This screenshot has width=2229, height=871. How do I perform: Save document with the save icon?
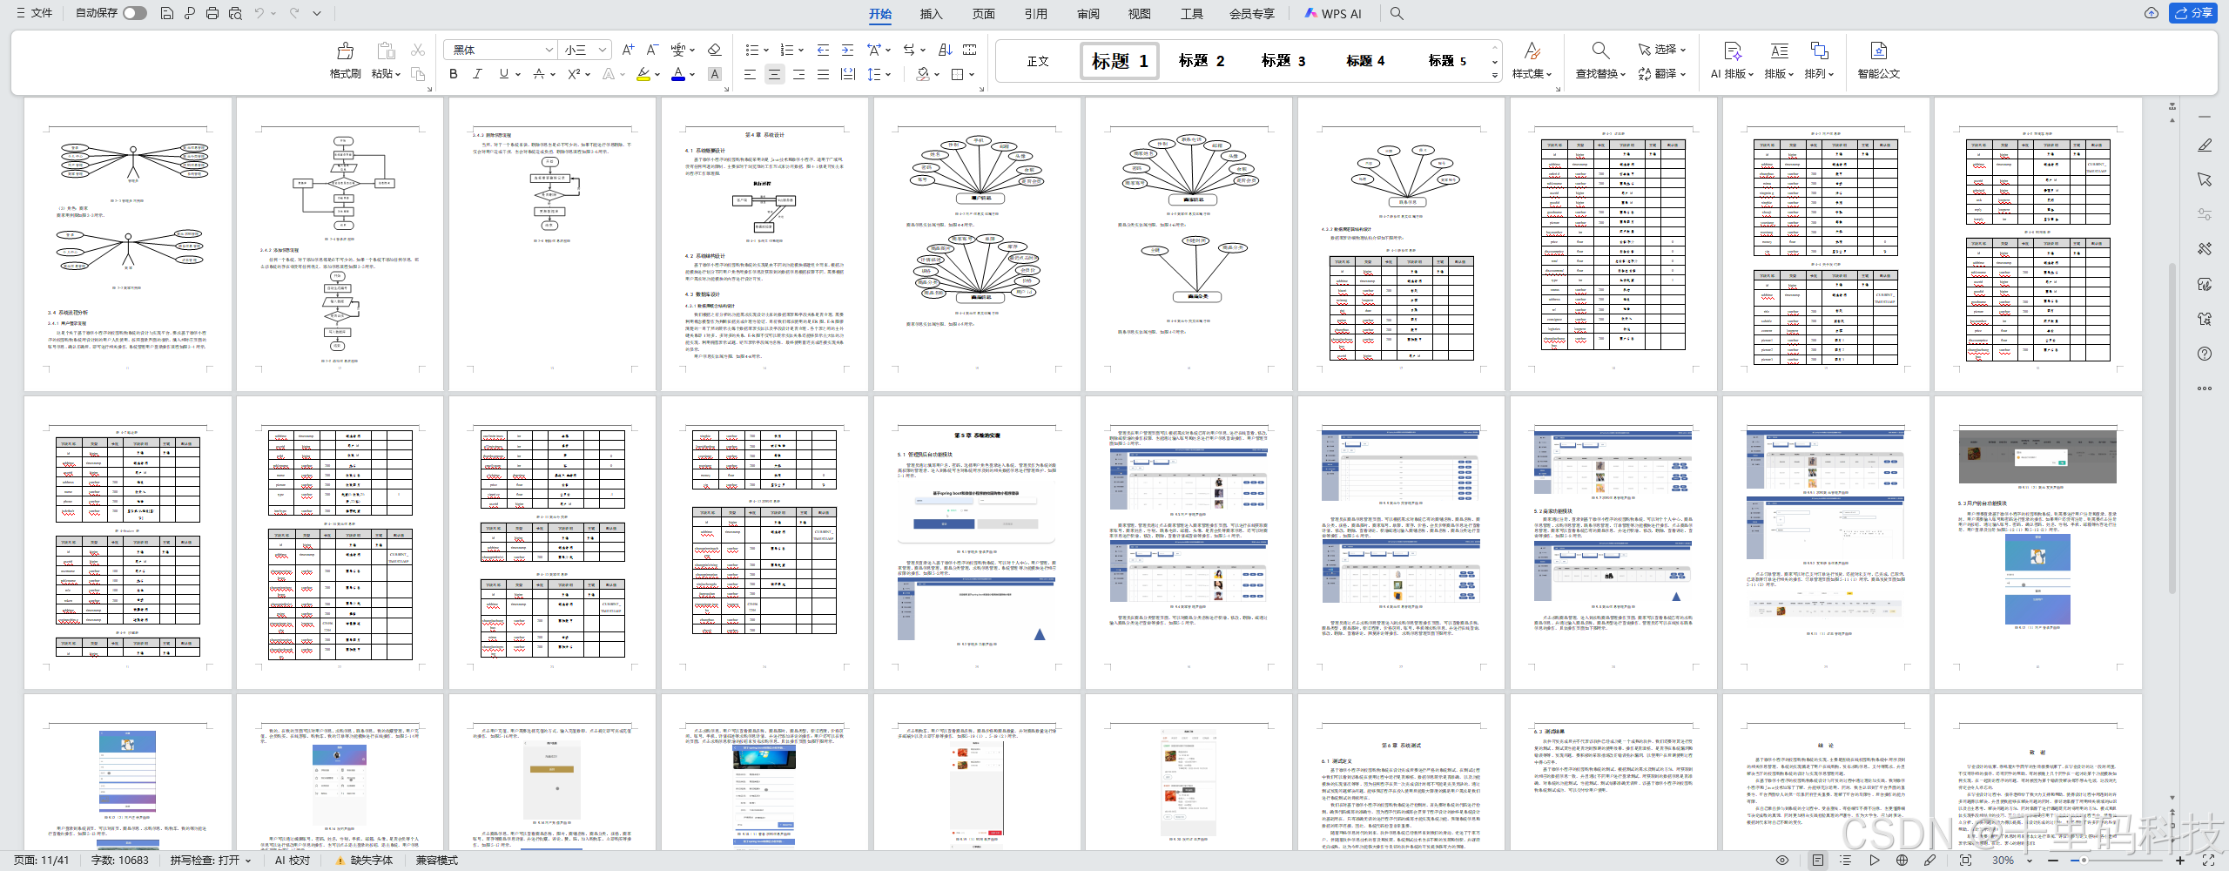click(167, 13)
